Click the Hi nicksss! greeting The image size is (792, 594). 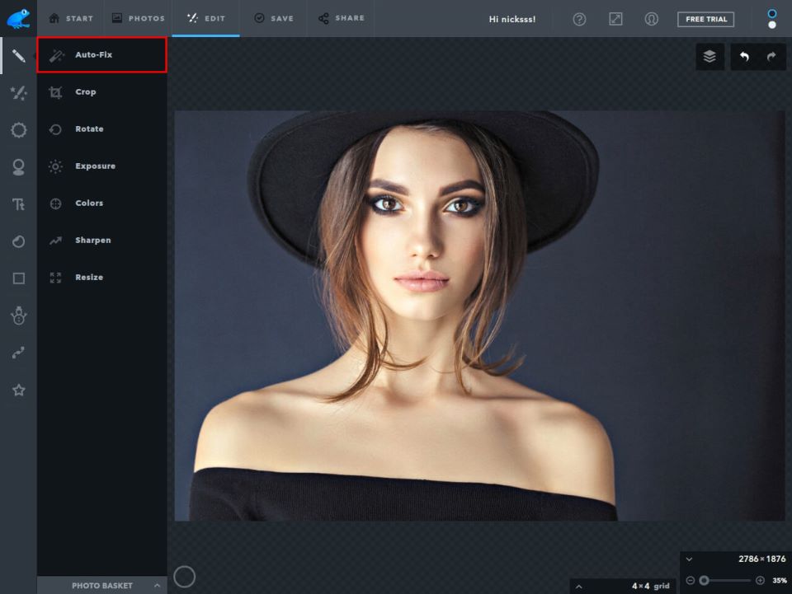tap(512, 19)
